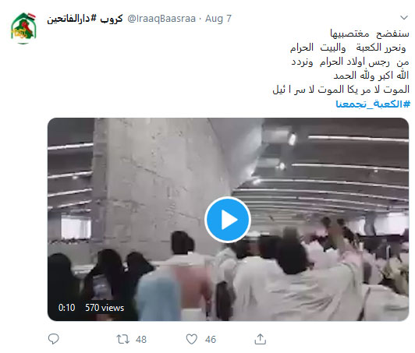This screenshot has width=415, height=353.
Task: Click the tweet line ونحرر الكعبة والبيت الحرام
Action: (x=348, y=48)
